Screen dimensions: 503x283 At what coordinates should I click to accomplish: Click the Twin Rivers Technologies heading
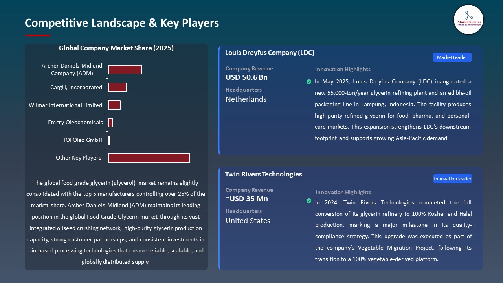click(x=263, y=174)
